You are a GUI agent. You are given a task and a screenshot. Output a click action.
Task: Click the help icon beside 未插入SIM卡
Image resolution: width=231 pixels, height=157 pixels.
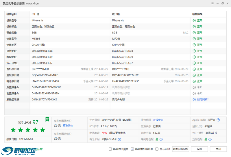pyautogui.click(x=119, y=139)
